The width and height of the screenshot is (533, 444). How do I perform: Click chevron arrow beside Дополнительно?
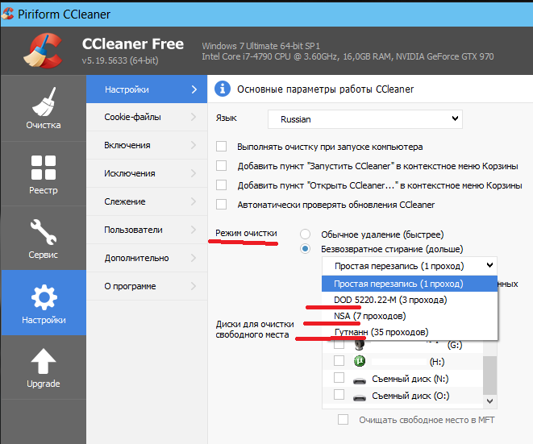(x=194, y=258)
